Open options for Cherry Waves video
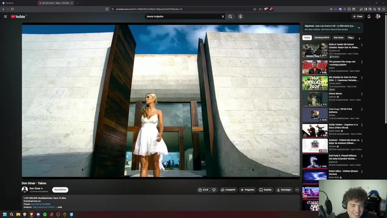The height and width of the screenshot is (218, 387). click(x=362, y=94)
